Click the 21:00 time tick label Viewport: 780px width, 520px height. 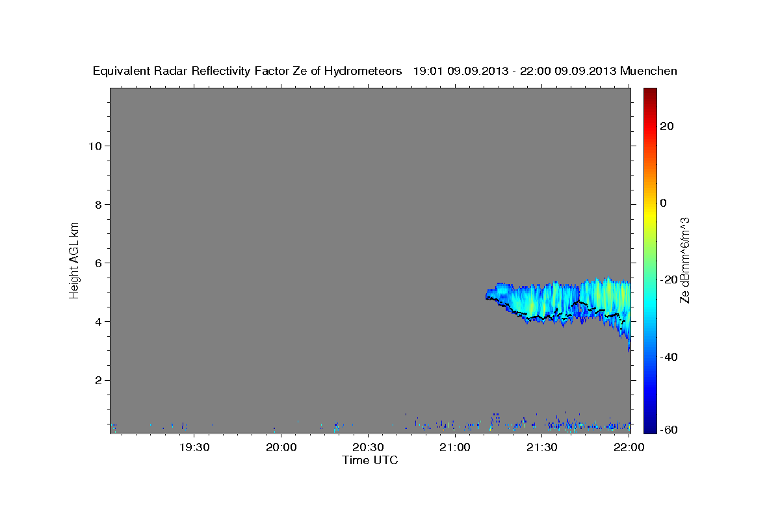point(455,447)
